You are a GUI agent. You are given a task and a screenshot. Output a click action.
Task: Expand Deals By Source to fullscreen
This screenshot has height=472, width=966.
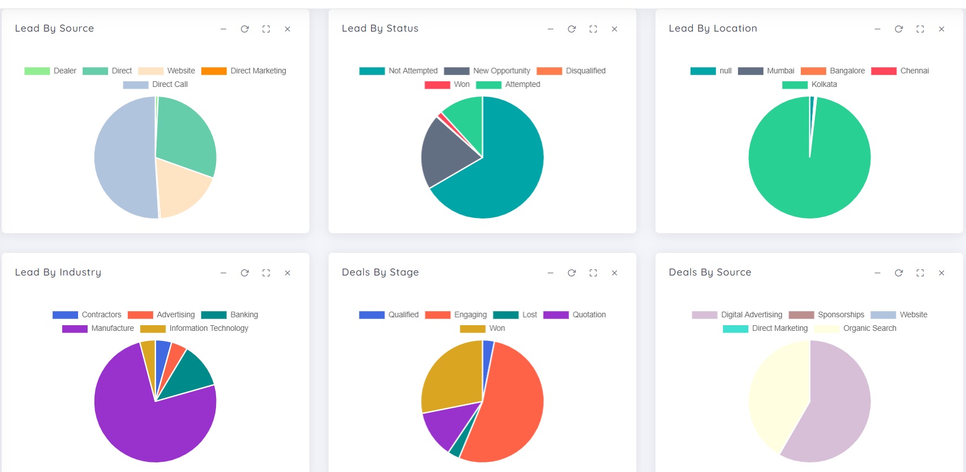[920, 273]
